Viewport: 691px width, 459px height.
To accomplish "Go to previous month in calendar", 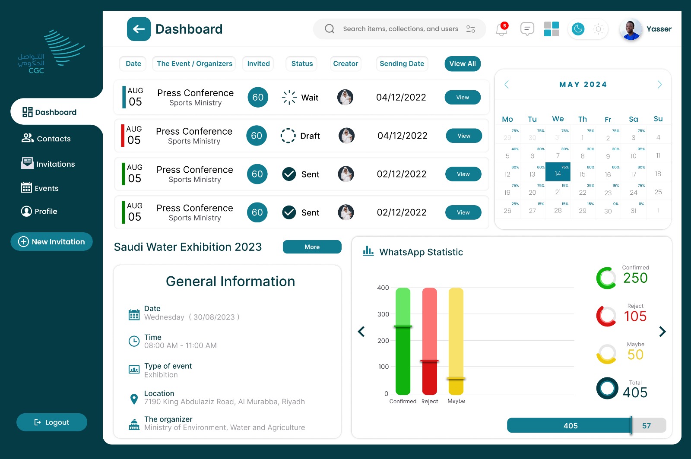I will click(x=507, y=85).
